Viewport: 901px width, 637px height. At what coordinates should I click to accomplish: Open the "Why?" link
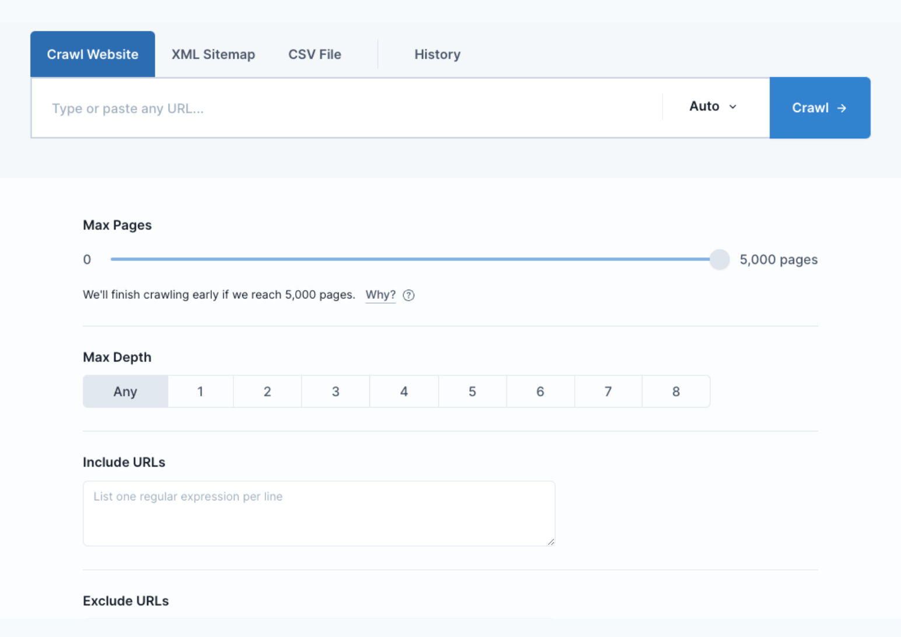click(x=380, y=295)
